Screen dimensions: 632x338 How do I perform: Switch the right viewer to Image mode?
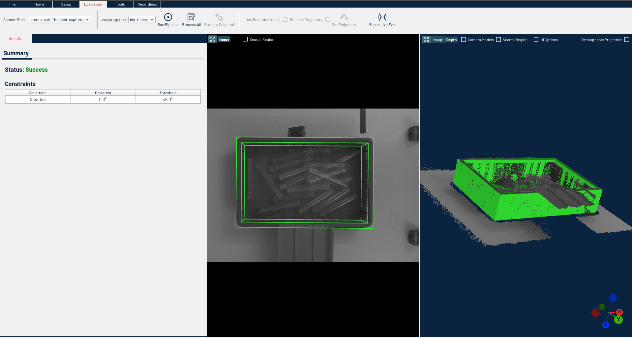(x=438, y=39)
